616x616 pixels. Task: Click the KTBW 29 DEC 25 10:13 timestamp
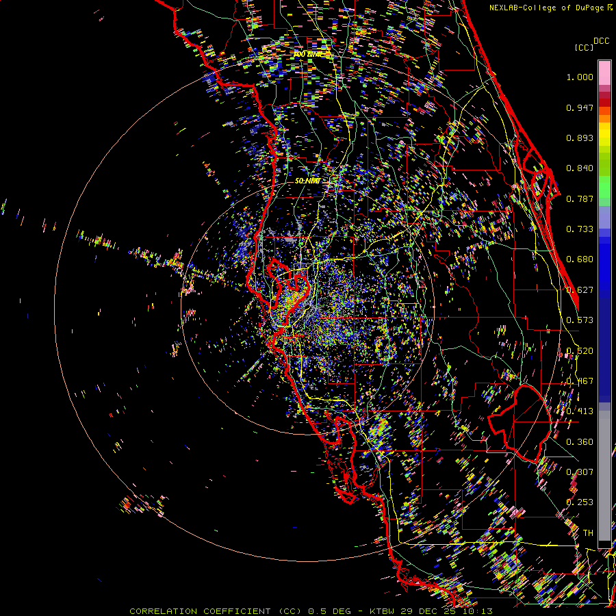[x=431, y=611]
